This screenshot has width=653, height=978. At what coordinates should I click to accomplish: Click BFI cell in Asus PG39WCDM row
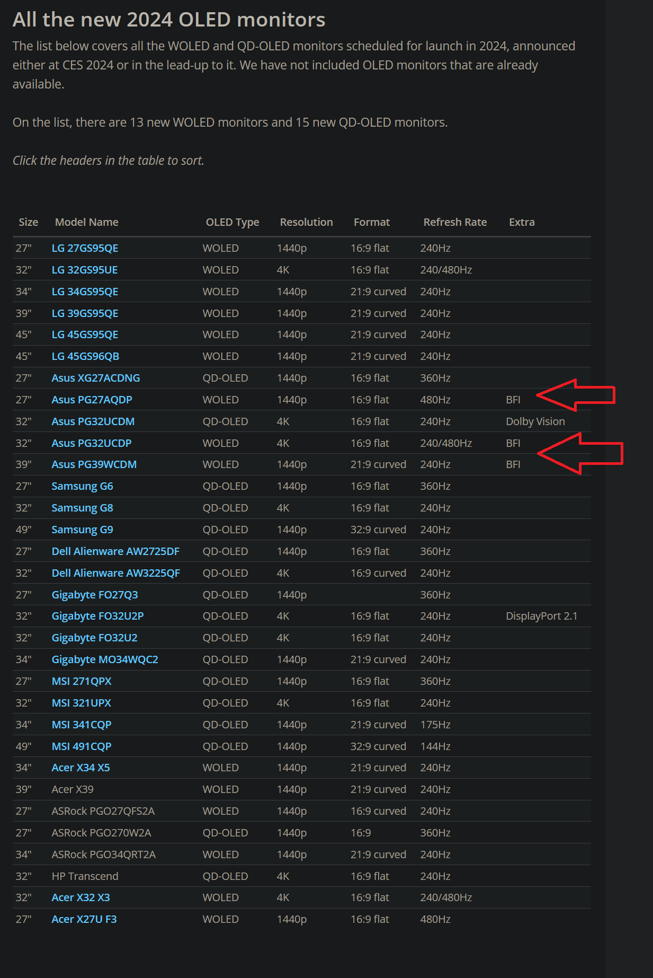click(x=513, y=464)
